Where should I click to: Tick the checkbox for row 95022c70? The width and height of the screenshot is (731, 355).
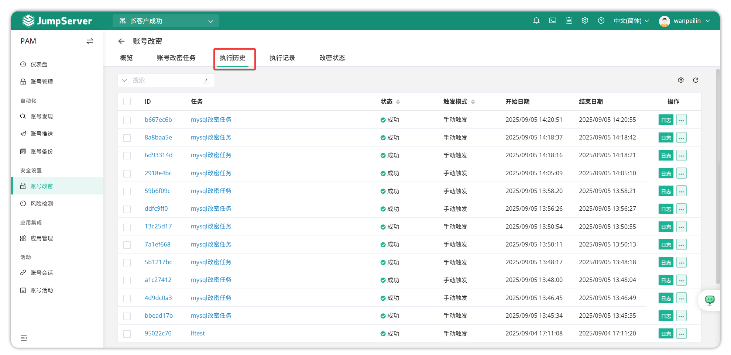click(127, 334)
